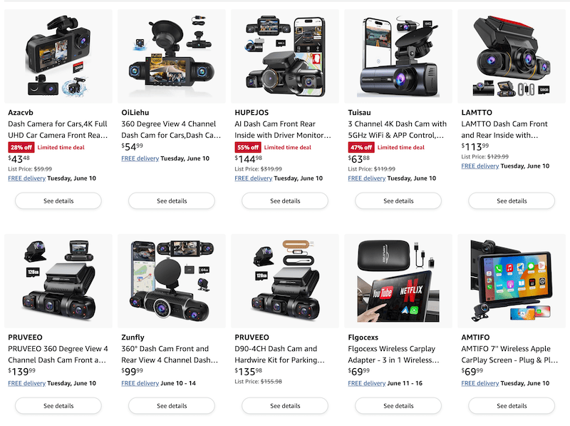Click the HUPEJOS AI Dash Cam title

[283, 130]
